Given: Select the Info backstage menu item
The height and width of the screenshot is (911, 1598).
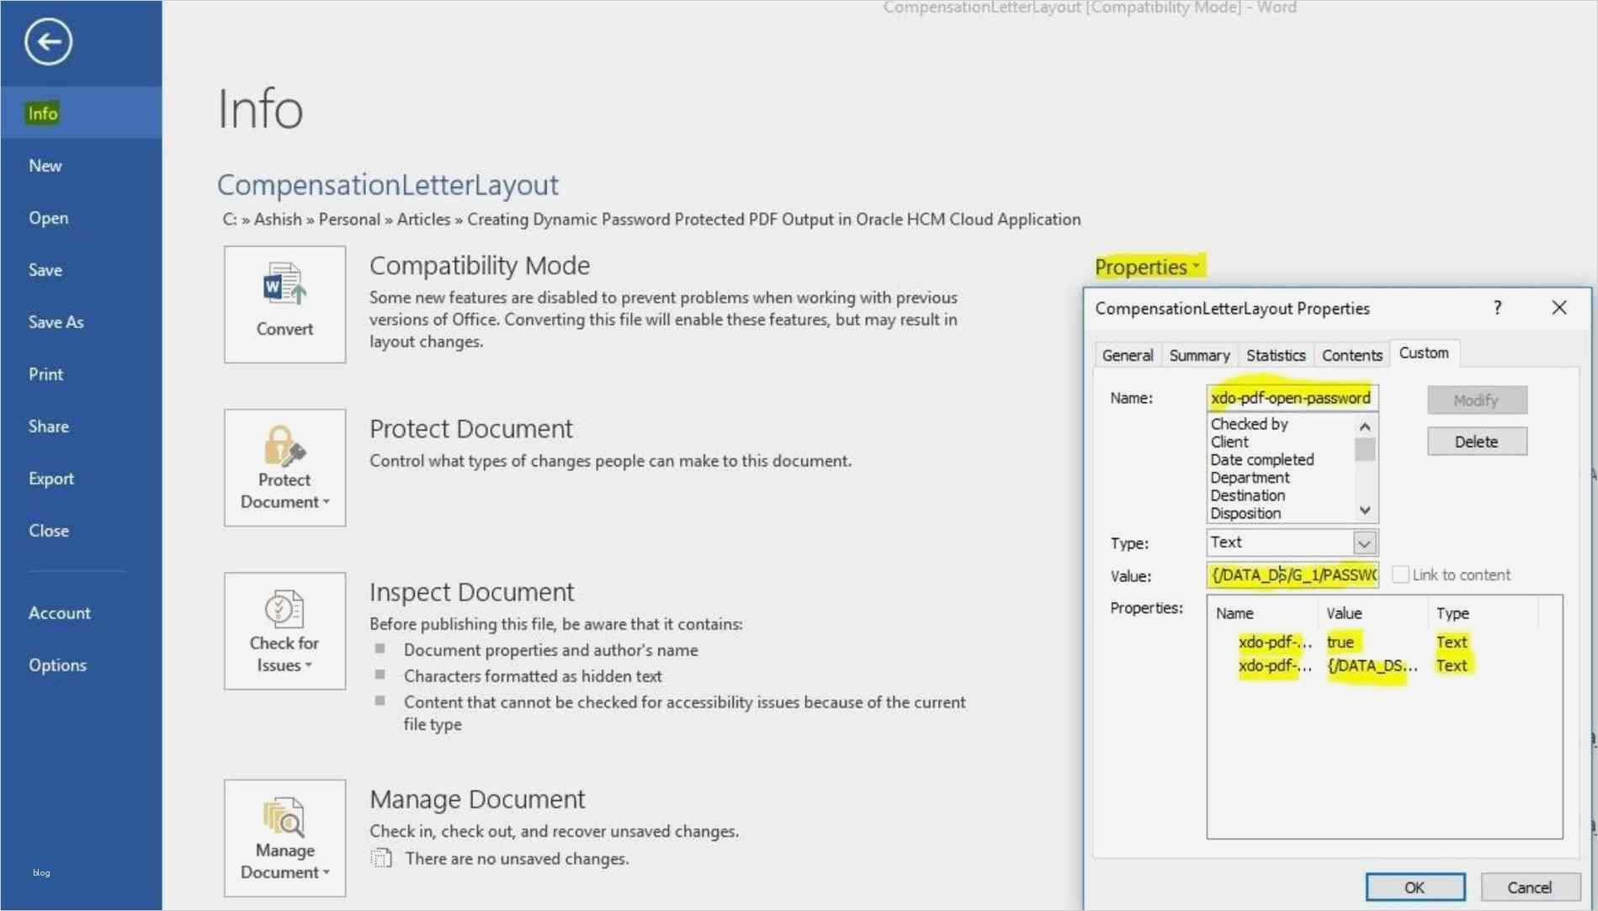Looking at the screenshot, I should coord(81,113).
